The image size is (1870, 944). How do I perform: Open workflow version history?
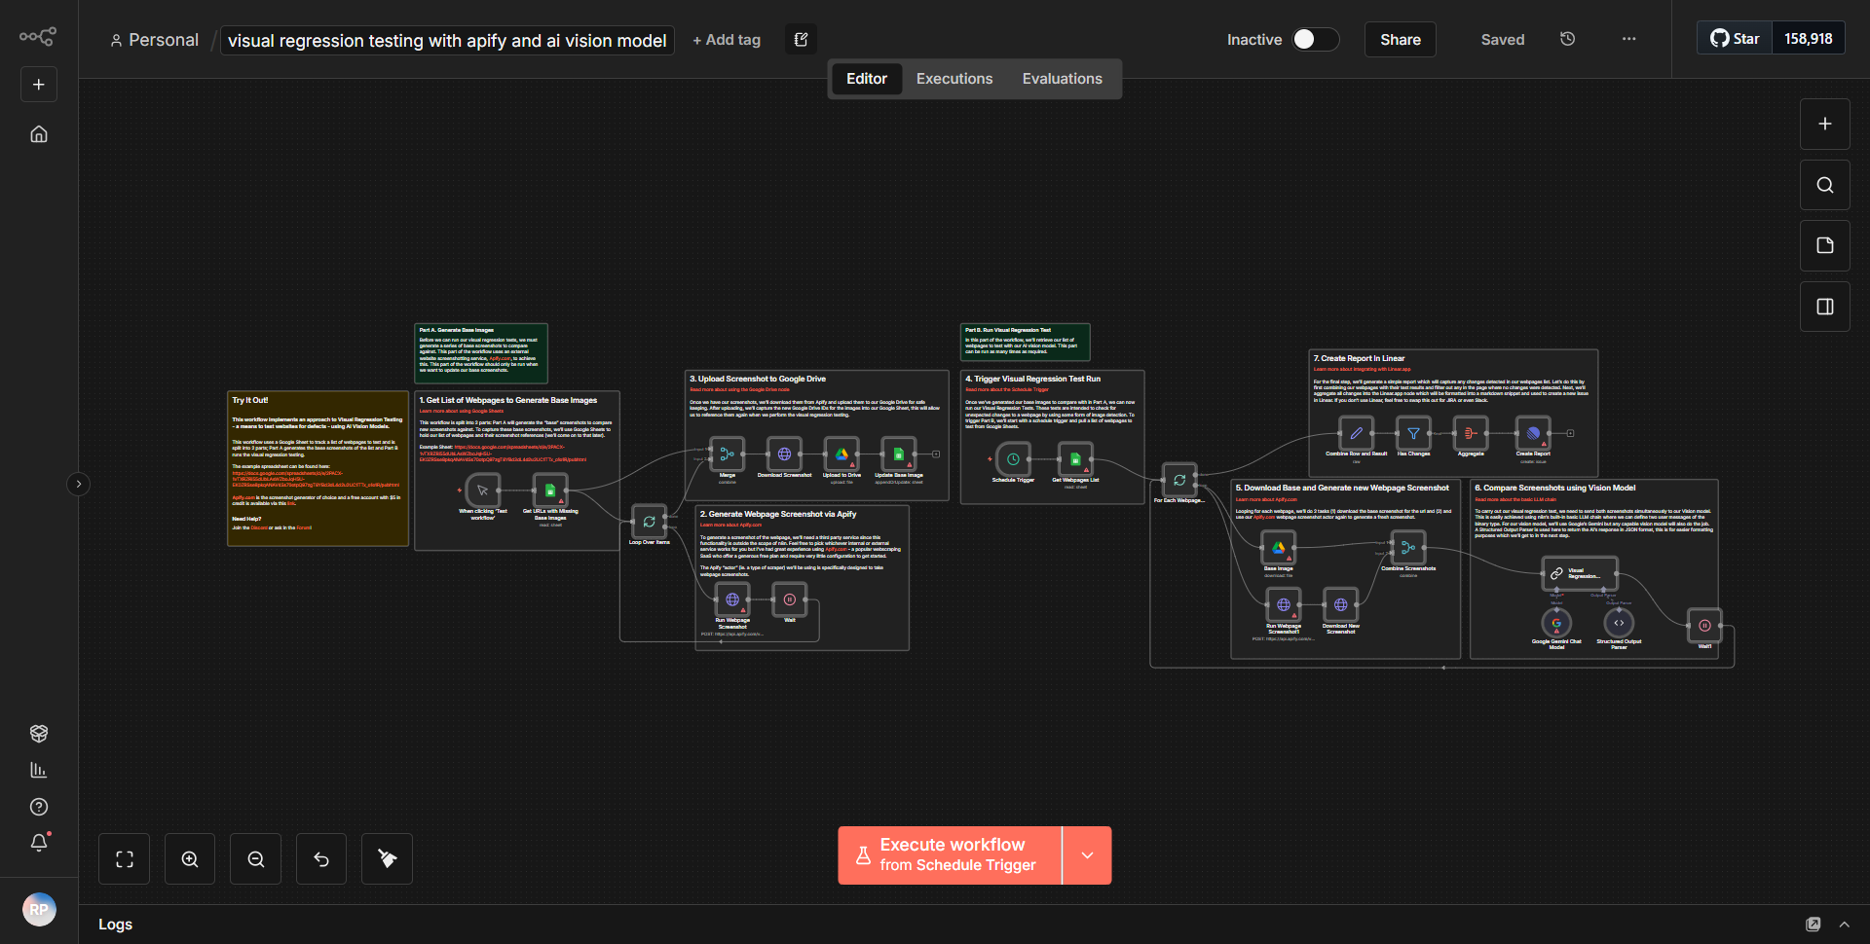coord(1567,39)
